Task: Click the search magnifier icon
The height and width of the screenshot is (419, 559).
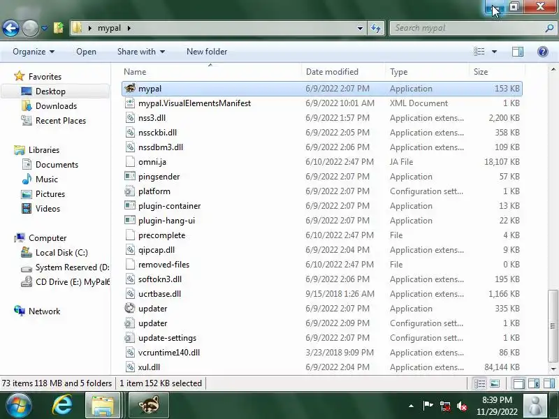Action: 549,28
